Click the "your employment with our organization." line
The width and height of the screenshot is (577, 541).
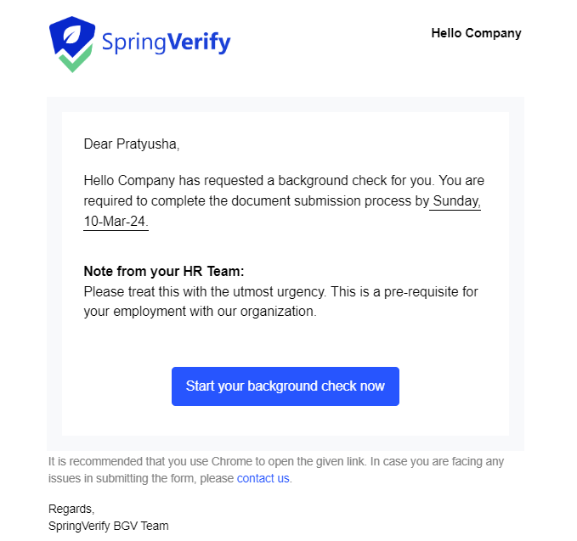200,312
